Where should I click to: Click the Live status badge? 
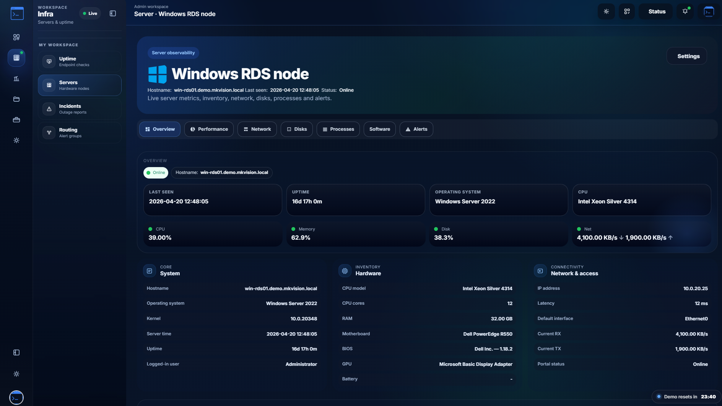click(90, 13)
